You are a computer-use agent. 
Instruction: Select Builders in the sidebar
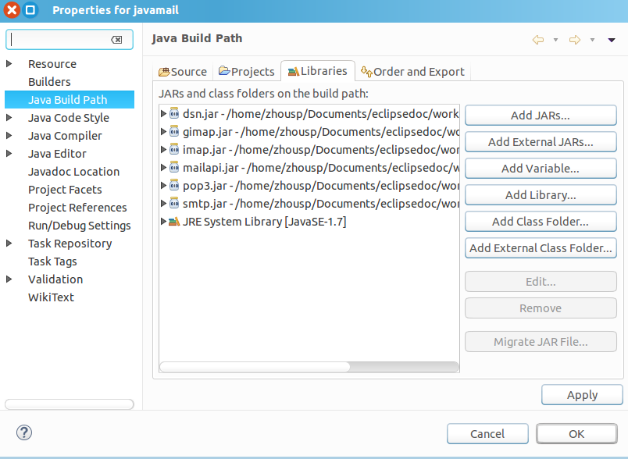point(49,82)
